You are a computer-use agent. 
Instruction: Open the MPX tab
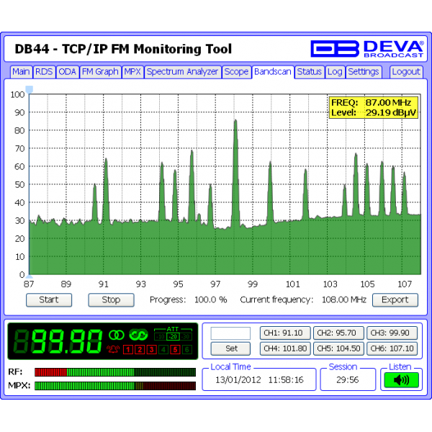pyautogui.click(x=132, y=72)
